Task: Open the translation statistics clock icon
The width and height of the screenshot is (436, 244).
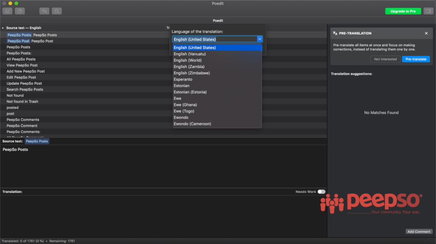Action: coord(20,11)
